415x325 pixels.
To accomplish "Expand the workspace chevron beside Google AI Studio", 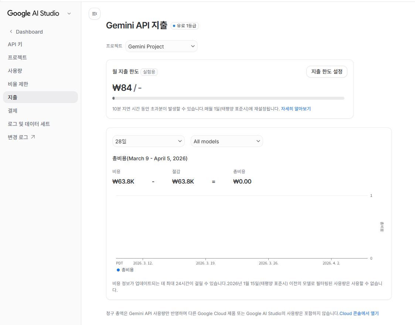I will [x=69, y=13].
